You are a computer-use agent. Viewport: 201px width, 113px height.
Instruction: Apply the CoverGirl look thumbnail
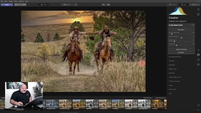pos(131,105)
